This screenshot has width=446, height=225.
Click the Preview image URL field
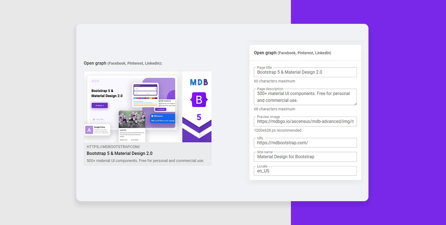pyautogui.click(x=305, y=122)
